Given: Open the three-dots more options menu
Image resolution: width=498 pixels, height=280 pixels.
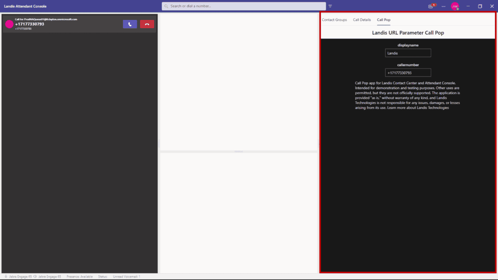Looking at the screenshot, I should (x=443, y=6).
